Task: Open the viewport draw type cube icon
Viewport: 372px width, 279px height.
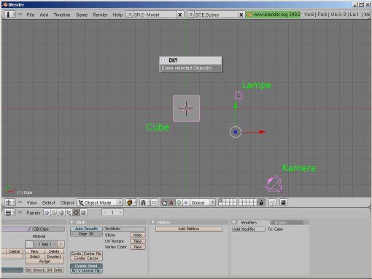Action: 131,203
